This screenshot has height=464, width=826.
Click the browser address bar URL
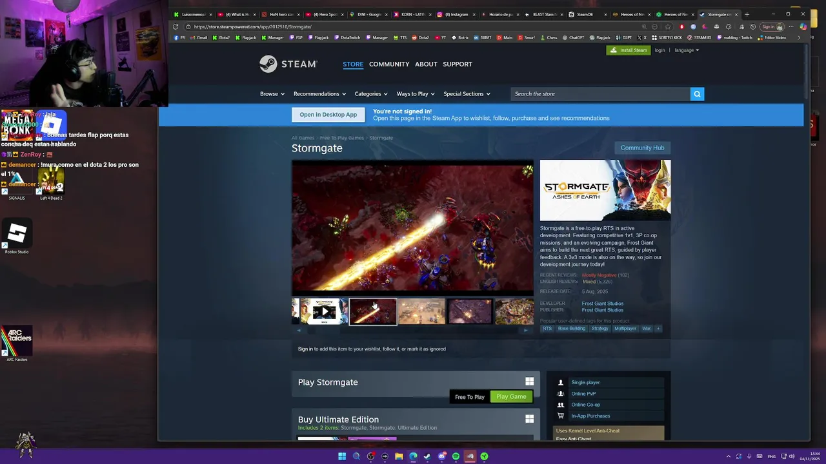tap(252, 27)
